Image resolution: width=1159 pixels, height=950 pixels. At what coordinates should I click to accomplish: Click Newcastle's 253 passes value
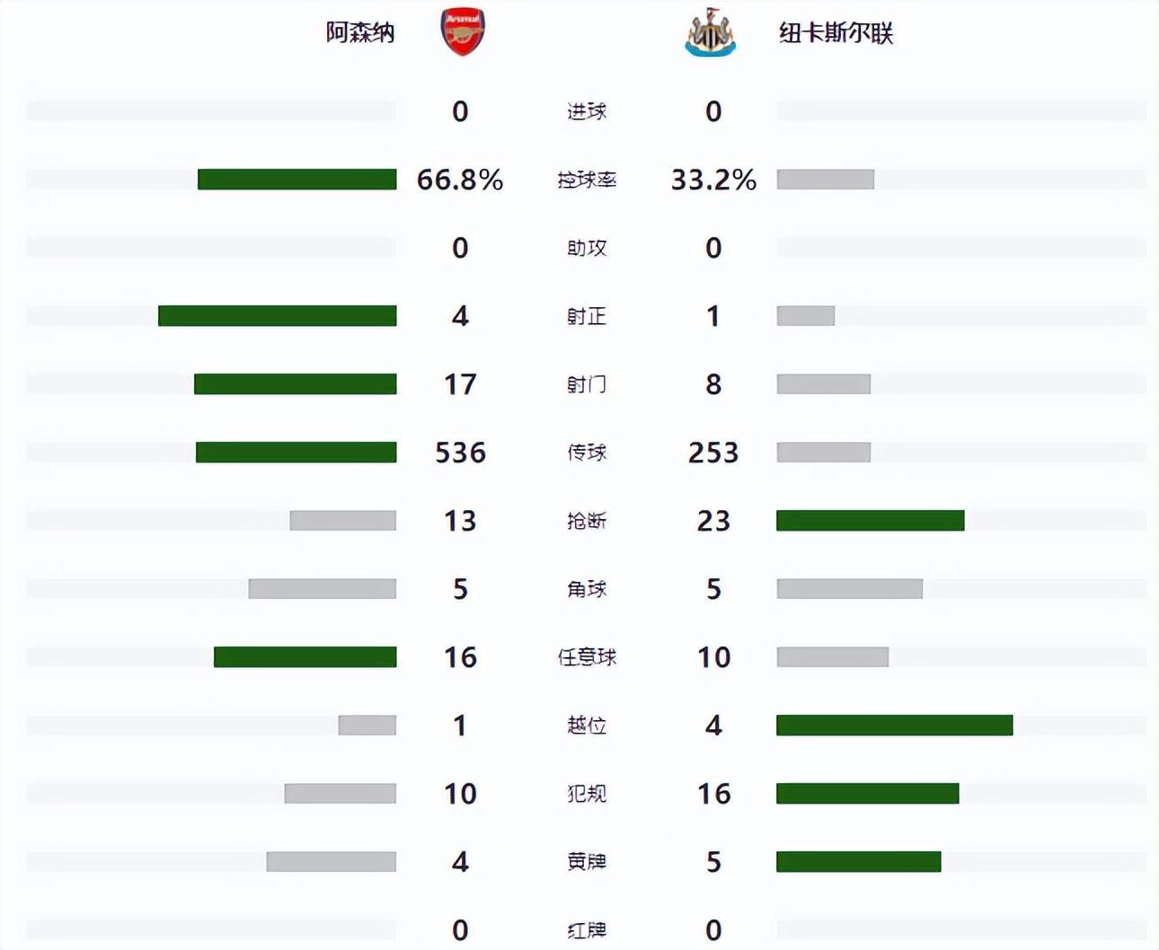click(x=713, y=453)
